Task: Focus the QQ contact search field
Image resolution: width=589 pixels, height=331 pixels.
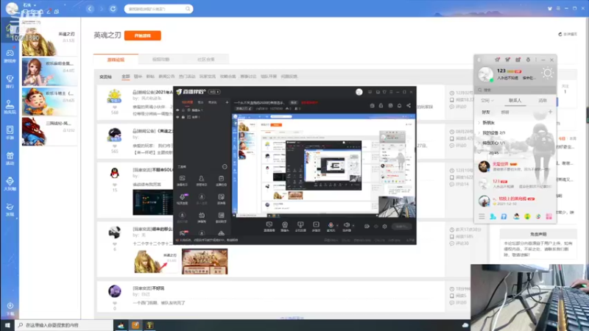Action: (515, 90)
